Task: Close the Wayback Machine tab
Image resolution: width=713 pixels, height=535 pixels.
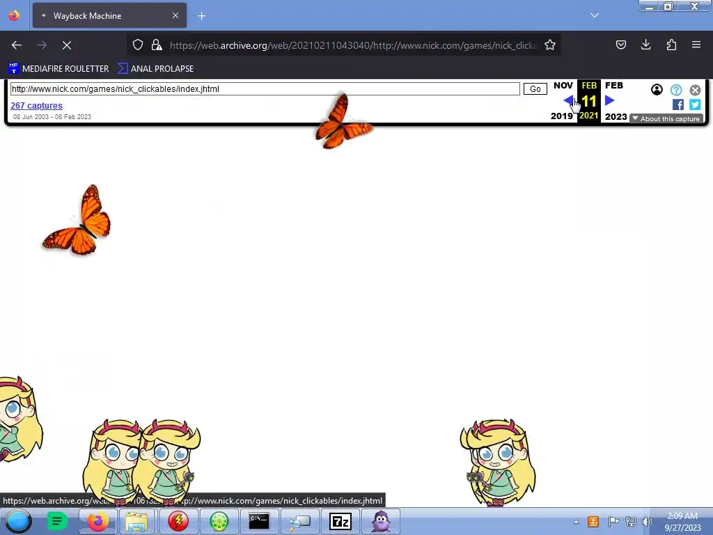Action: coord(175,15)
